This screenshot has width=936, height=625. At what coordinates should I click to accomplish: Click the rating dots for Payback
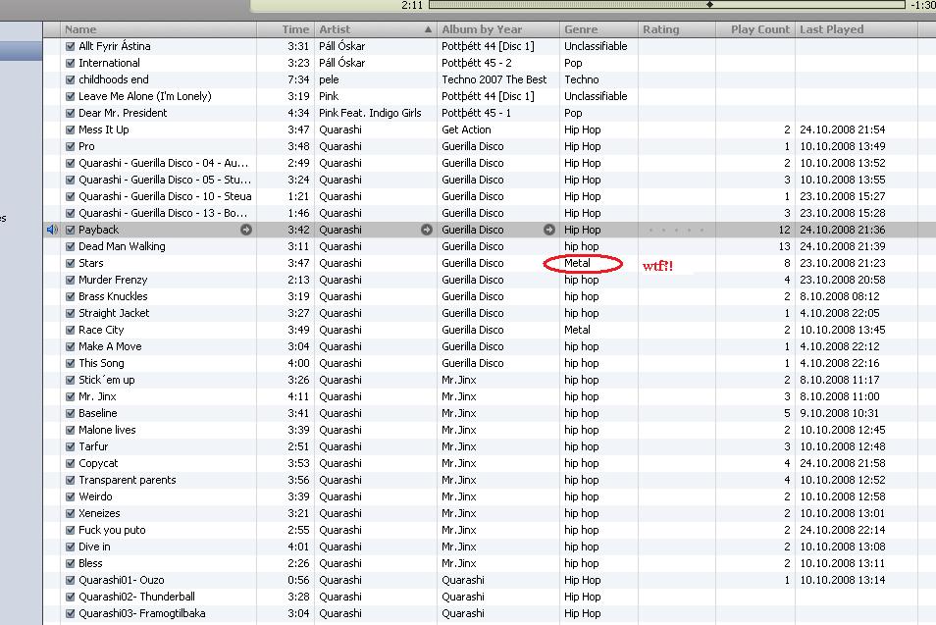point(676,230)
